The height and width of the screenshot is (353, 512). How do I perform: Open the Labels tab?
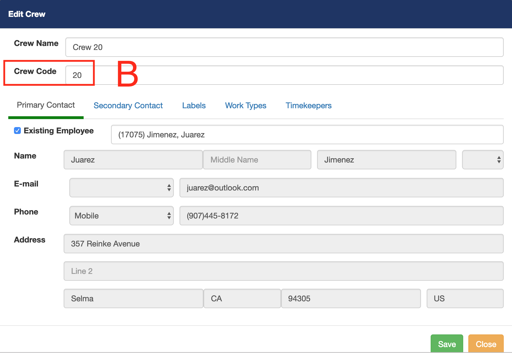pyautogui.click(x=194, y=105)
